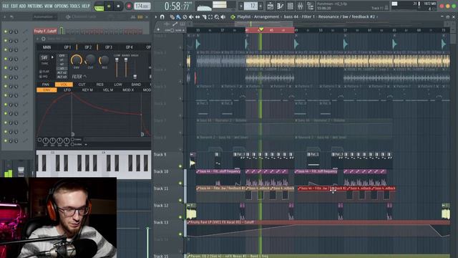Toggle the green LED of Fruity F. Cutoff channel
The height and width of the screenshot is (258, 458).
(x=6, y=32)
